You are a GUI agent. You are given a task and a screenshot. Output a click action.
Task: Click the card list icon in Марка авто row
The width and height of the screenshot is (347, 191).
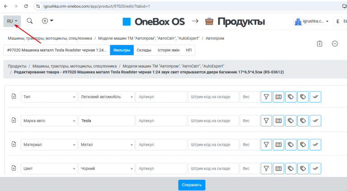[278, 121]
